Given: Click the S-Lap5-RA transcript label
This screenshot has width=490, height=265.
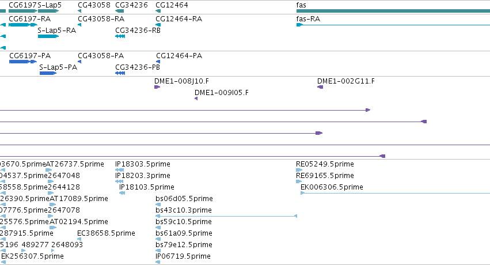Looking at the screenshot, I should (x=56, y=31).
